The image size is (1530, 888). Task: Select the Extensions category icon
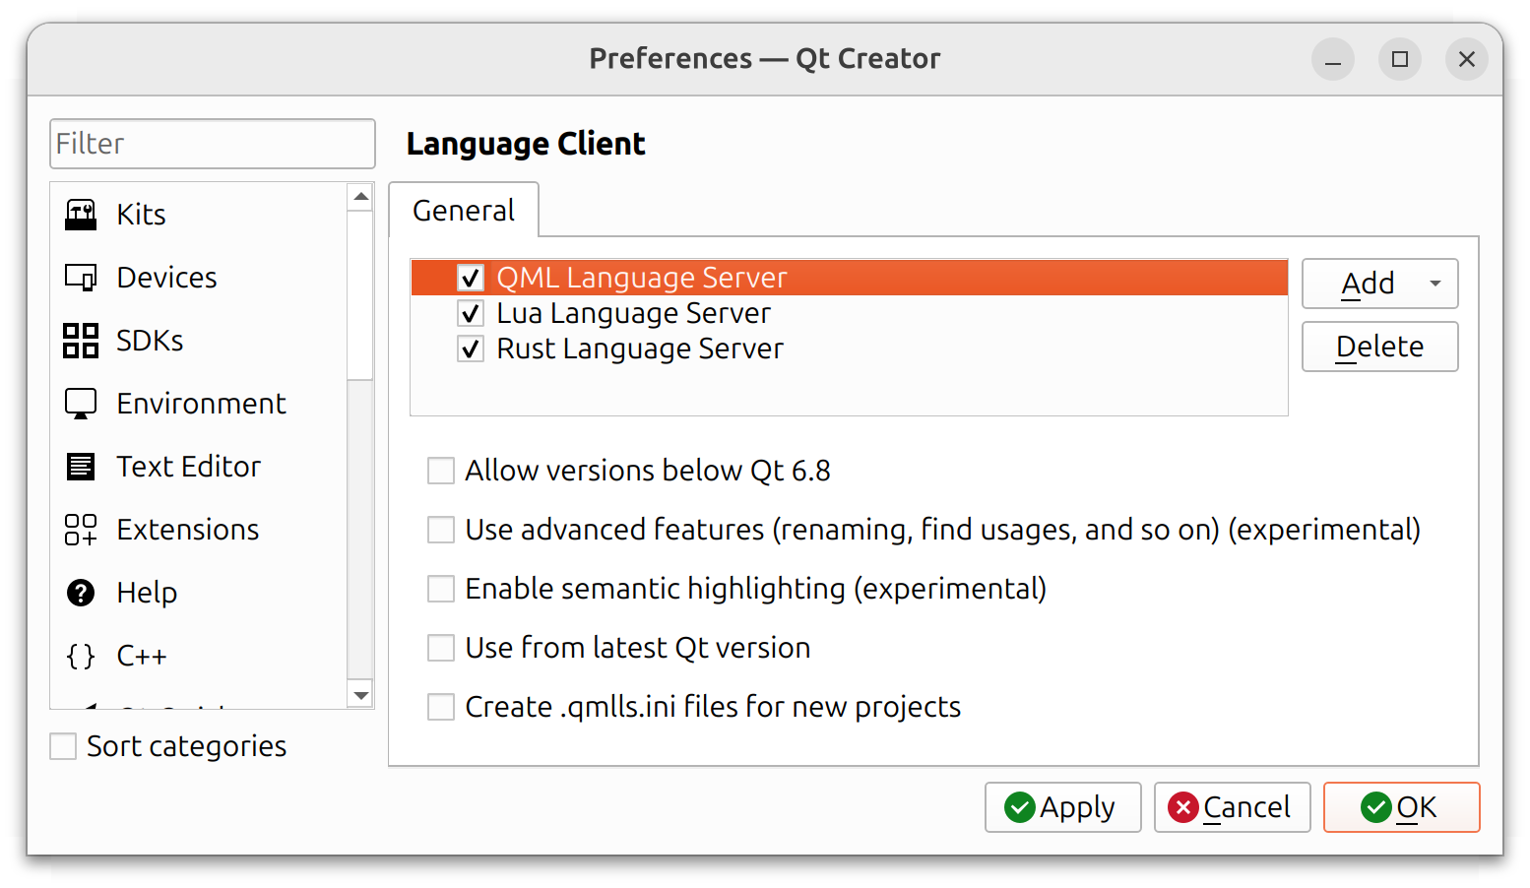[x=81, y=530]
